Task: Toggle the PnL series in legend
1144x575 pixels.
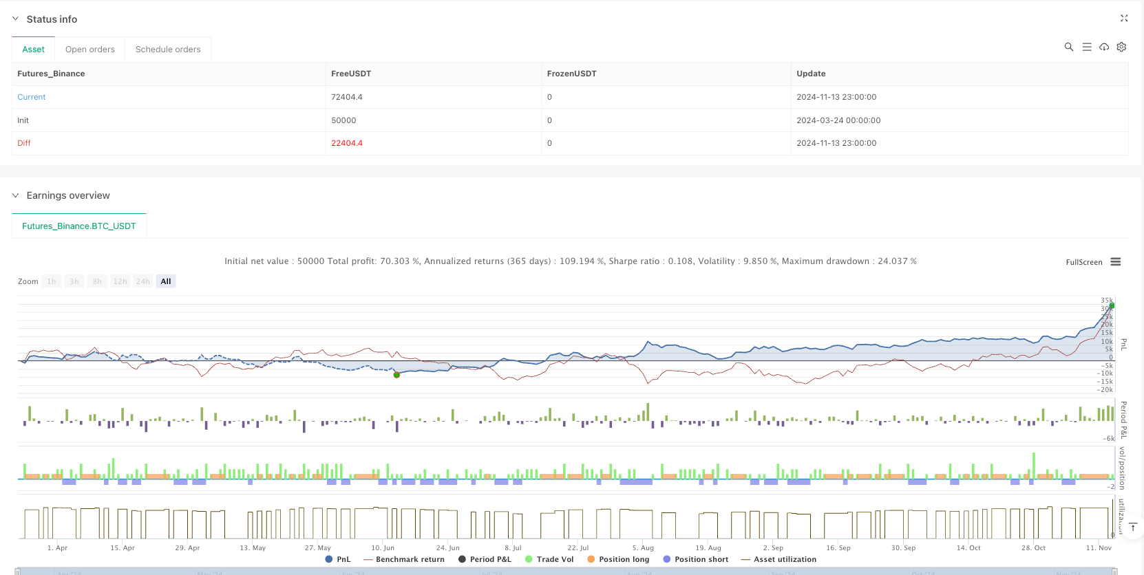Action: point(338,559)
